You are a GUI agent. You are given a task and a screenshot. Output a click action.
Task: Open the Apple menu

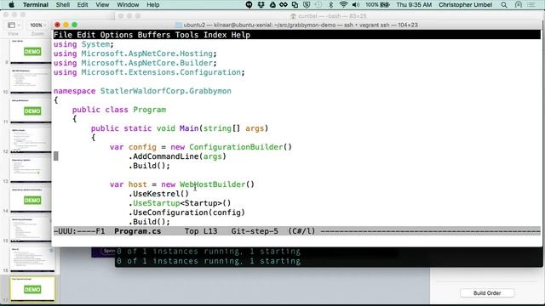[11, 5]
